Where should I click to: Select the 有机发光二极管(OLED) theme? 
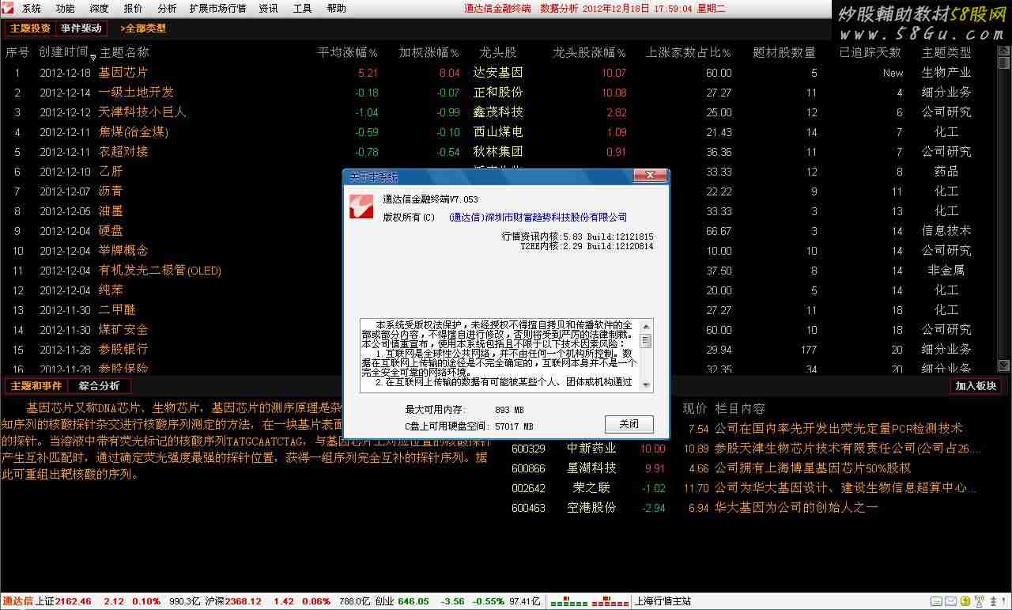160,271
